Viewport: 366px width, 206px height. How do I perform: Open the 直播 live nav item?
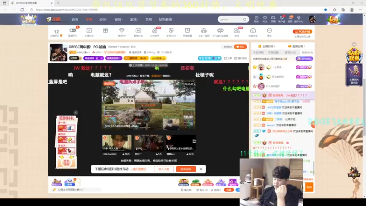pyautogui.click(x=89, y=19)
